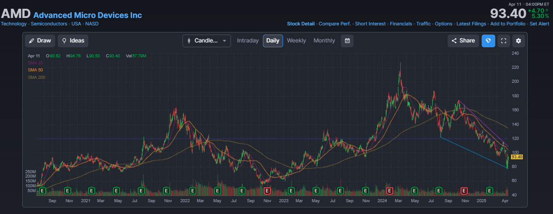The image size is (553, 214).
Task: Open the Traffic link
Action: [x=423, y=24]
